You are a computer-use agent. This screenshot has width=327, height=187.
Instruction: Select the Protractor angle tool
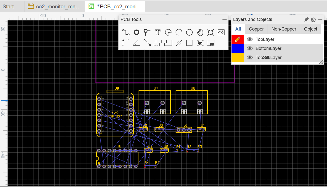[136, 43]
